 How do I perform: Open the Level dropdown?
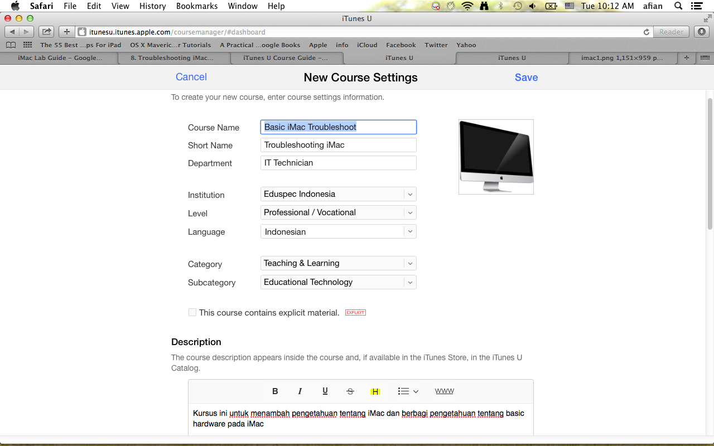(338, 212)
